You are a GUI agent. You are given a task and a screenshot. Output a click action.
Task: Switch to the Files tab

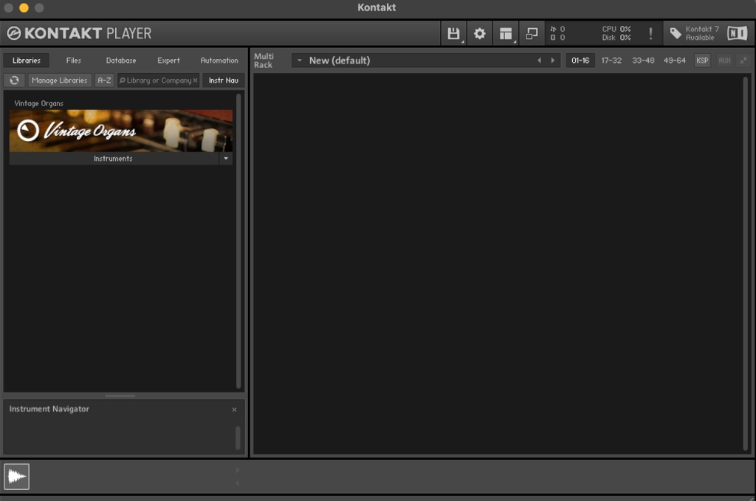[x=73, y=61]
